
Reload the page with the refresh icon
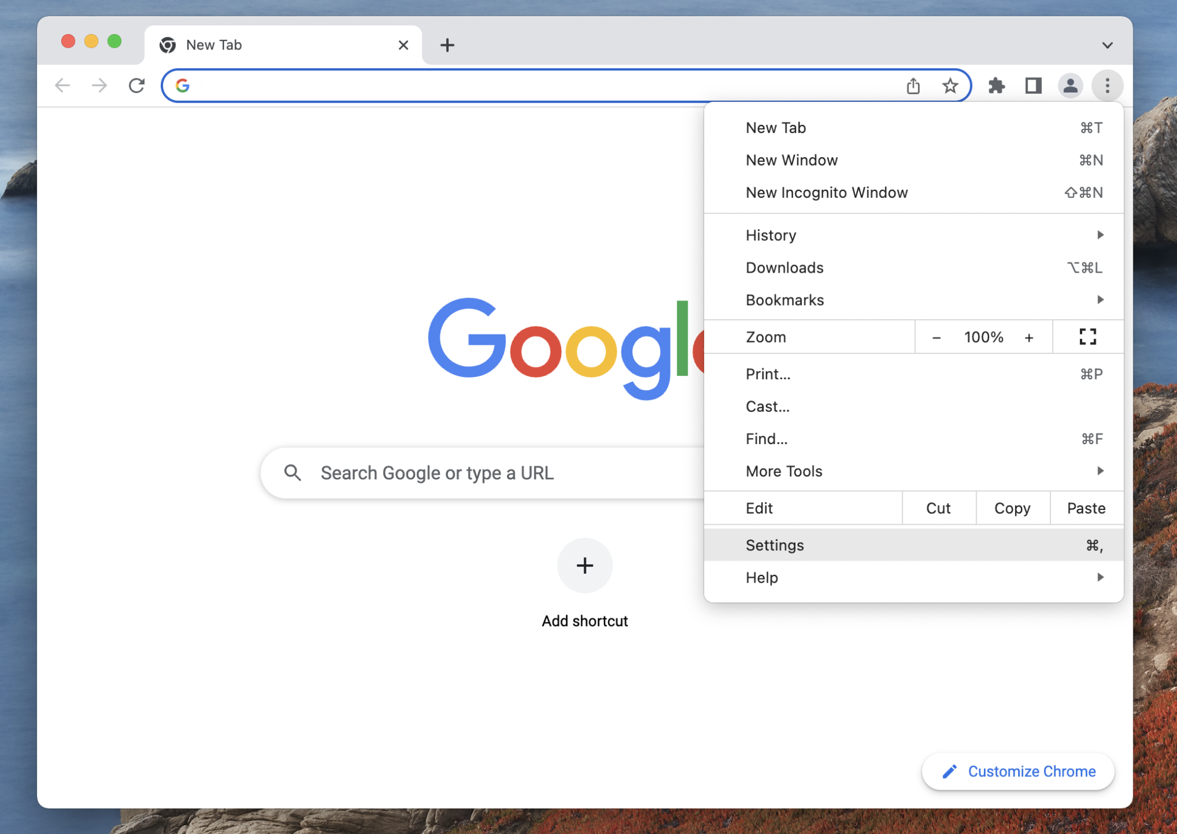point(137,86)
